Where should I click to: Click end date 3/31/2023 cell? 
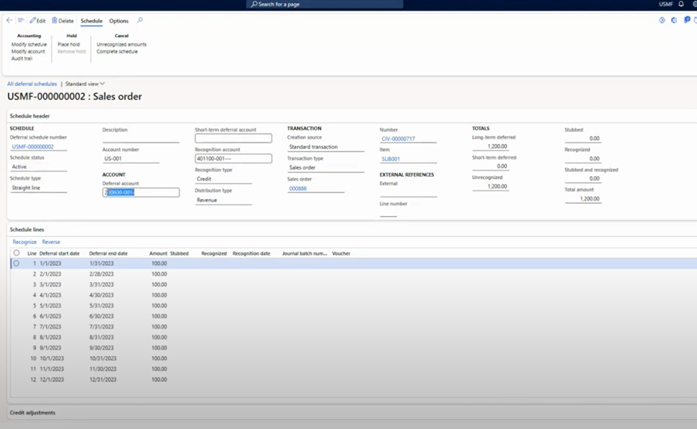[101, 285]
